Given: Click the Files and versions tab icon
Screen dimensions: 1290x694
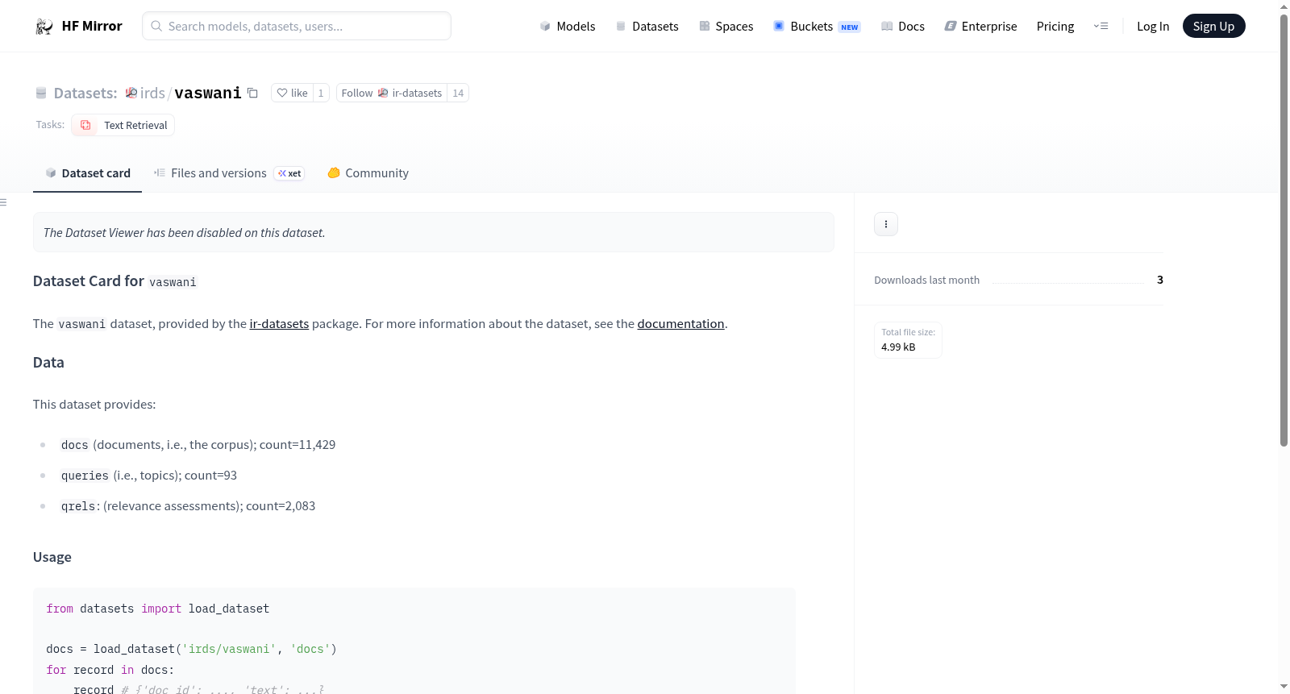Looking at the screenshot, I should point(160,173).
